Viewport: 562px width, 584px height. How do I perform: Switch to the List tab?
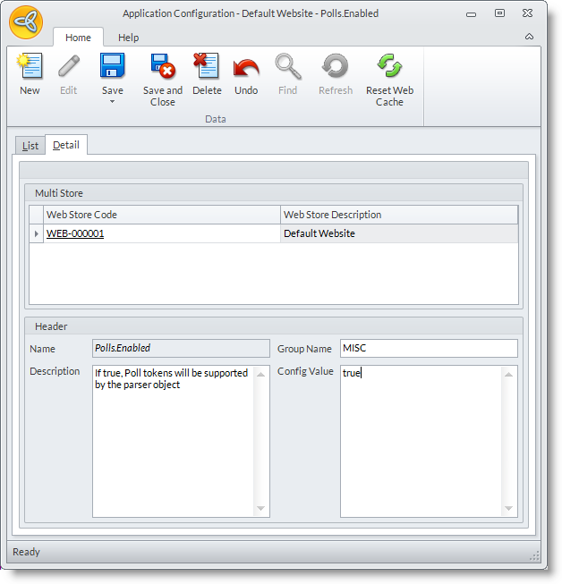coord(30,146)
